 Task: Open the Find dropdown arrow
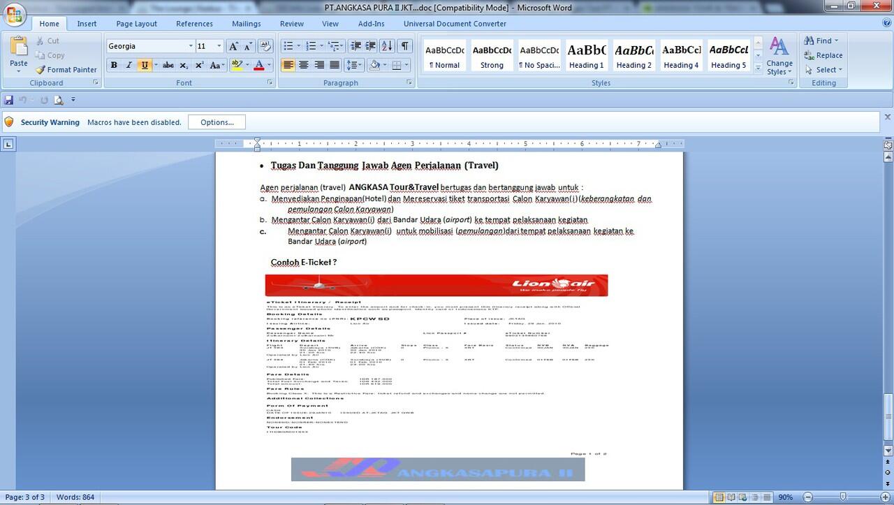pyautogui.click(x=836, y=41)
